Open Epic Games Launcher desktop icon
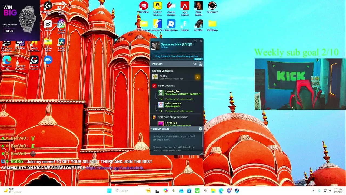 [x=7, y=45]
